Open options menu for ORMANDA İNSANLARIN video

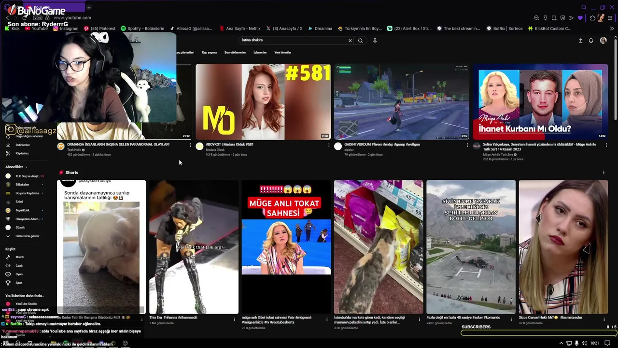click(190, 145)
